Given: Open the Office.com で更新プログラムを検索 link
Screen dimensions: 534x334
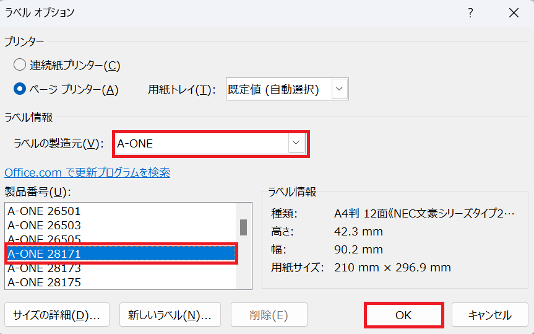Looking at the screenshot, I should 87,173.
